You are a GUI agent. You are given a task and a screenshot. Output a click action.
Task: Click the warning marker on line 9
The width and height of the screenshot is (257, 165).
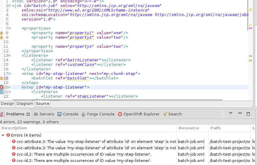point(2,37)
